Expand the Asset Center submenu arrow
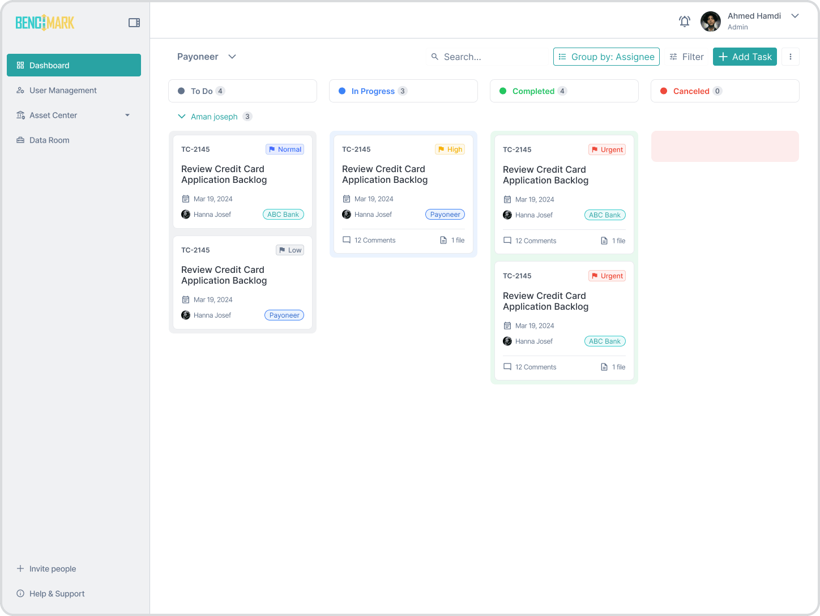 [127, 115]
